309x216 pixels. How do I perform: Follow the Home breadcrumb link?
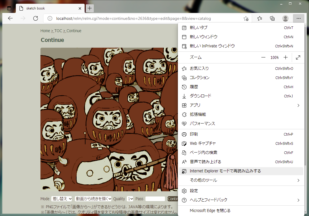point(45,31)
